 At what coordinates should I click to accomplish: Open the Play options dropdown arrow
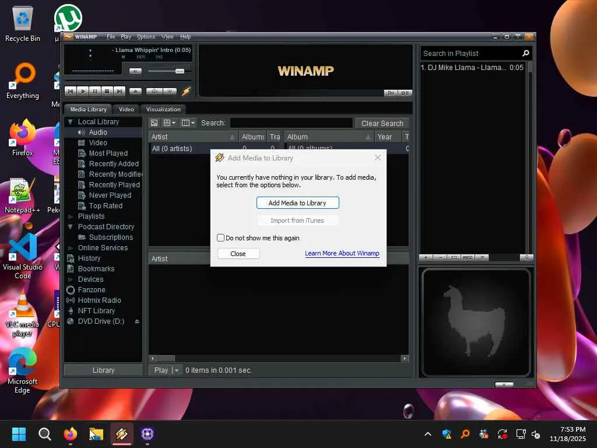(177, 370)
